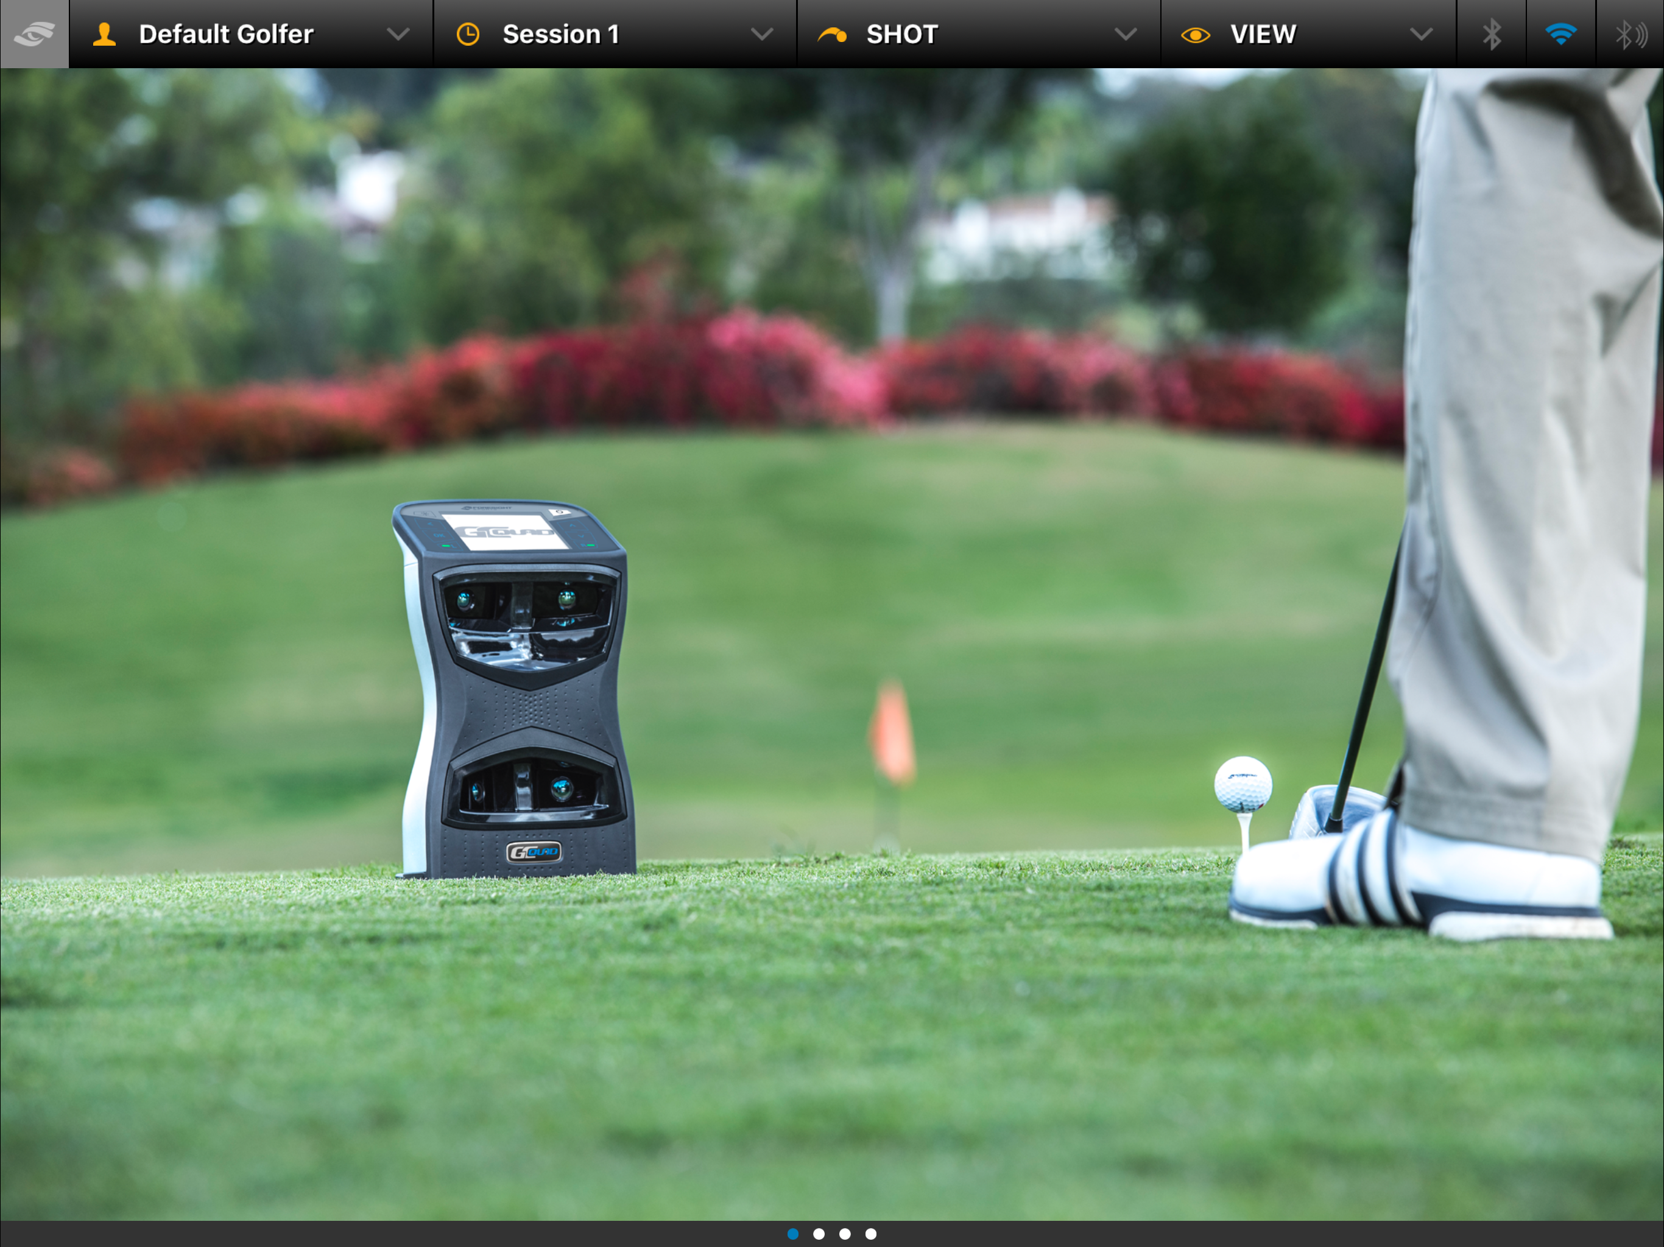Click the orange eye view icon
The height and width of the screenshot is (1247, 1664).
1196,35
